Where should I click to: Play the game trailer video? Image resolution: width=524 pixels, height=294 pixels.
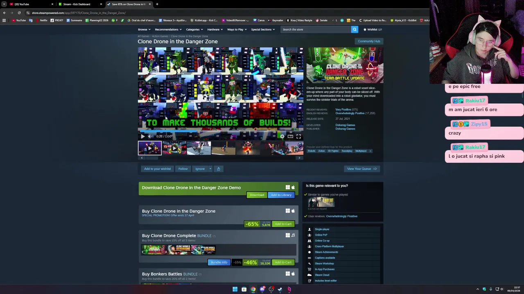[142, 136]
